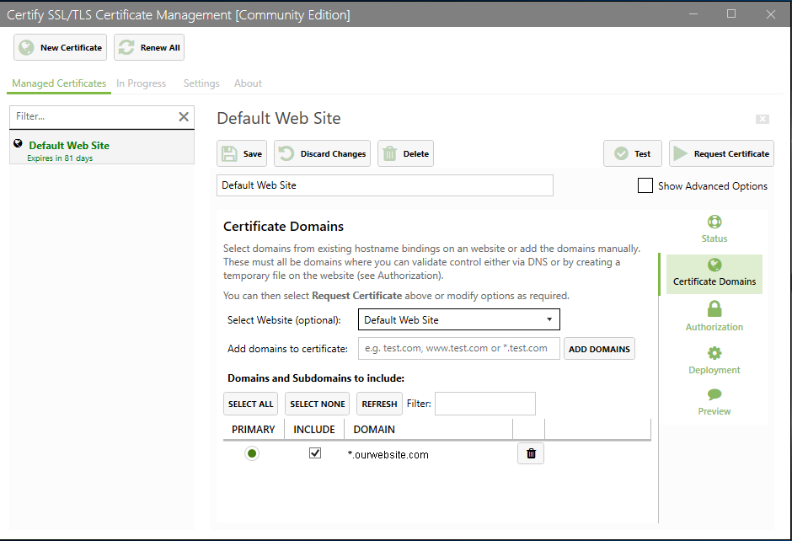The width and height of the screenshot is (792, 541).
Task: Open the Preview section
Action: click(x=714, y=402)
